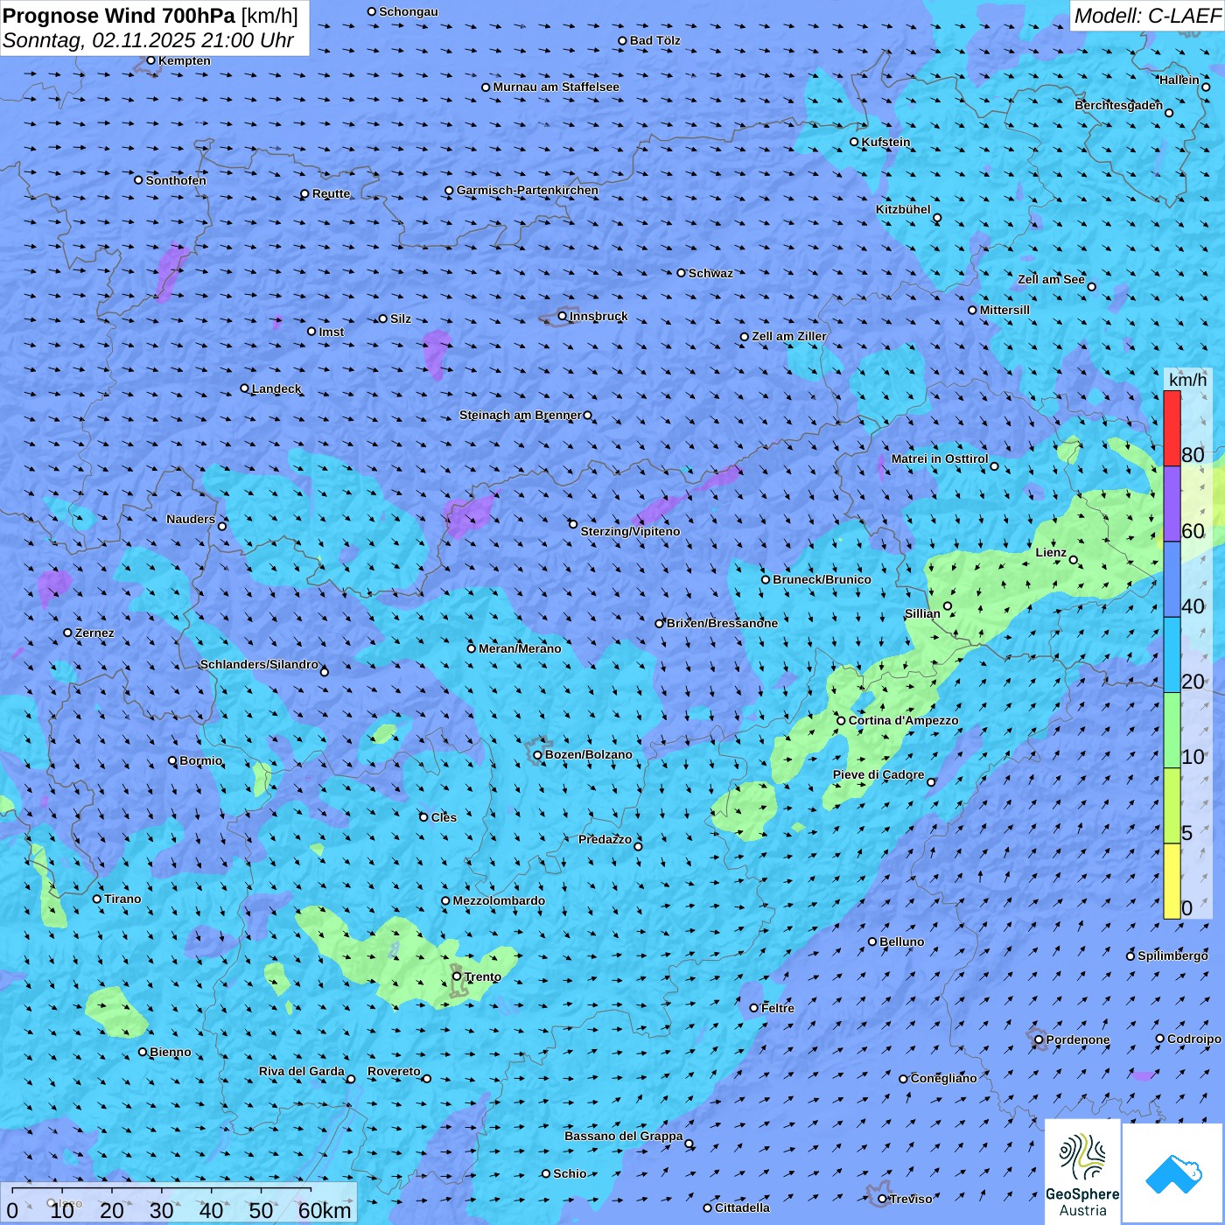Click the Predazzo label
Viewport: 1225px width, 1225px height.
pos(605,839)
